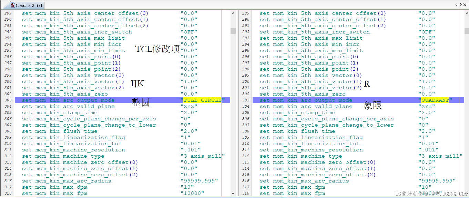
Task: Click ".001" value in right pane
Action: (428, 150)
